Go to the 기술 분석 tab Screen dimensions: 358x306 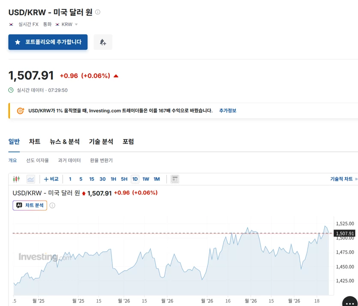pyautogui.click(x=101, y=141)
